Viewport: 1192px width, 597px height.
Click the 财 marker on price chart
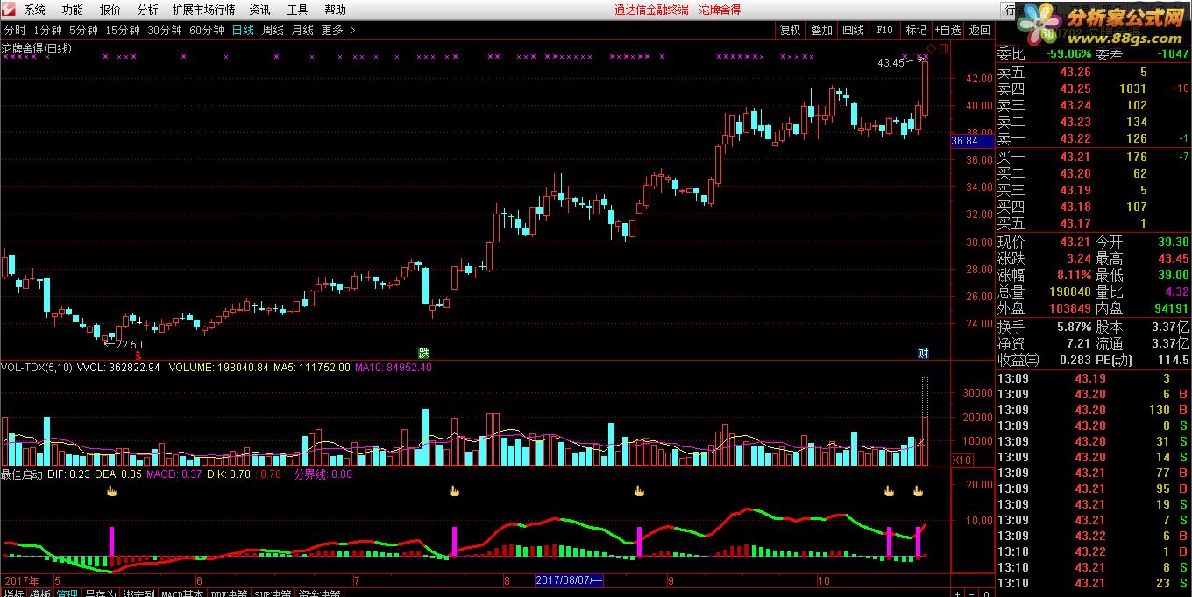(923, 353)
